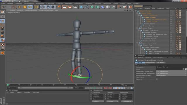Select the highlighted Rotate tool icon
Image resolution: width=187 pixels, height=105 pixels.
tap(30, 7)
